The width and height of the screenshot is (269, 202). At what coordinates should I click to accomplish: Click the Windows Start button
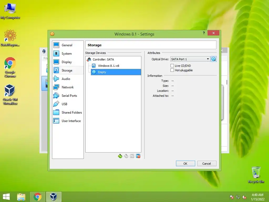point(6,197)
